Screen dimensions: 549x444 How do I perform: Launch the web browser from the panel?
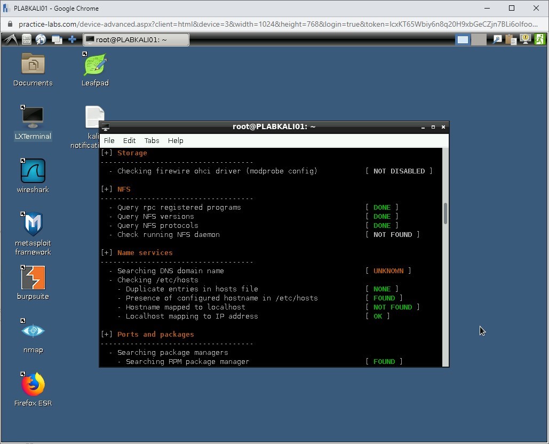click(x=41, y=39)
